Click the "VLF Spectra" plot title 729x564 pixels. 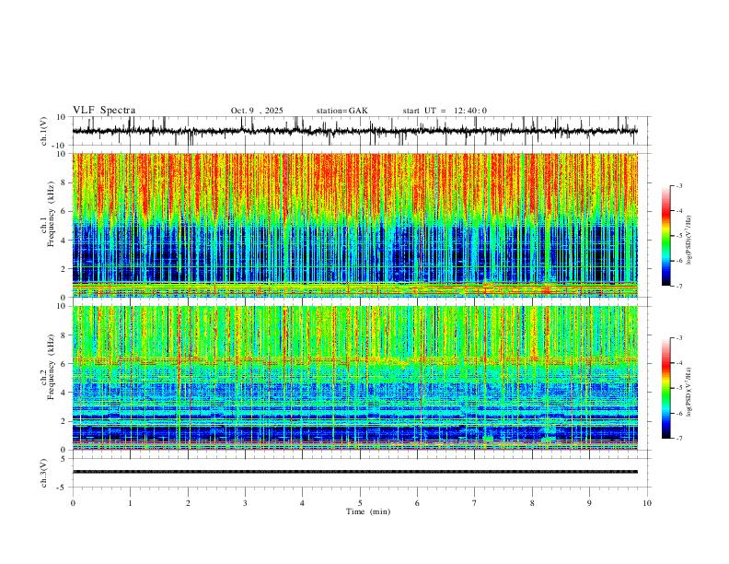104,111
